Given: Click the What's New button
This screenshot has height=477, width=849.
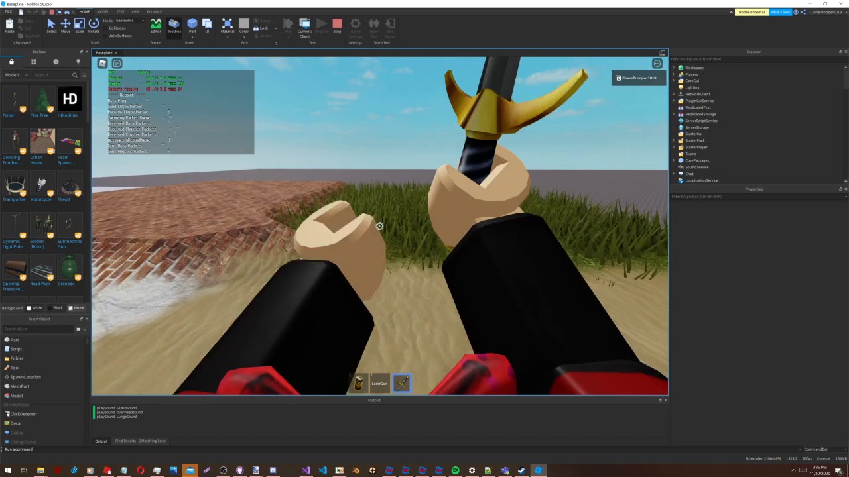Looking at the screenshot, I should [x=780, y=12].
